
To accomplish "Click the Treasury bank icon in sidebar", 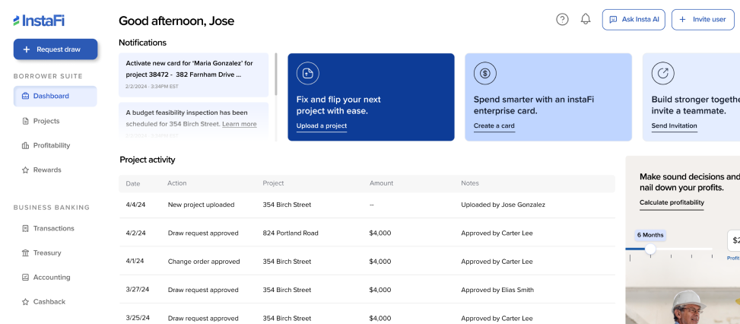I will pos(26,253).
